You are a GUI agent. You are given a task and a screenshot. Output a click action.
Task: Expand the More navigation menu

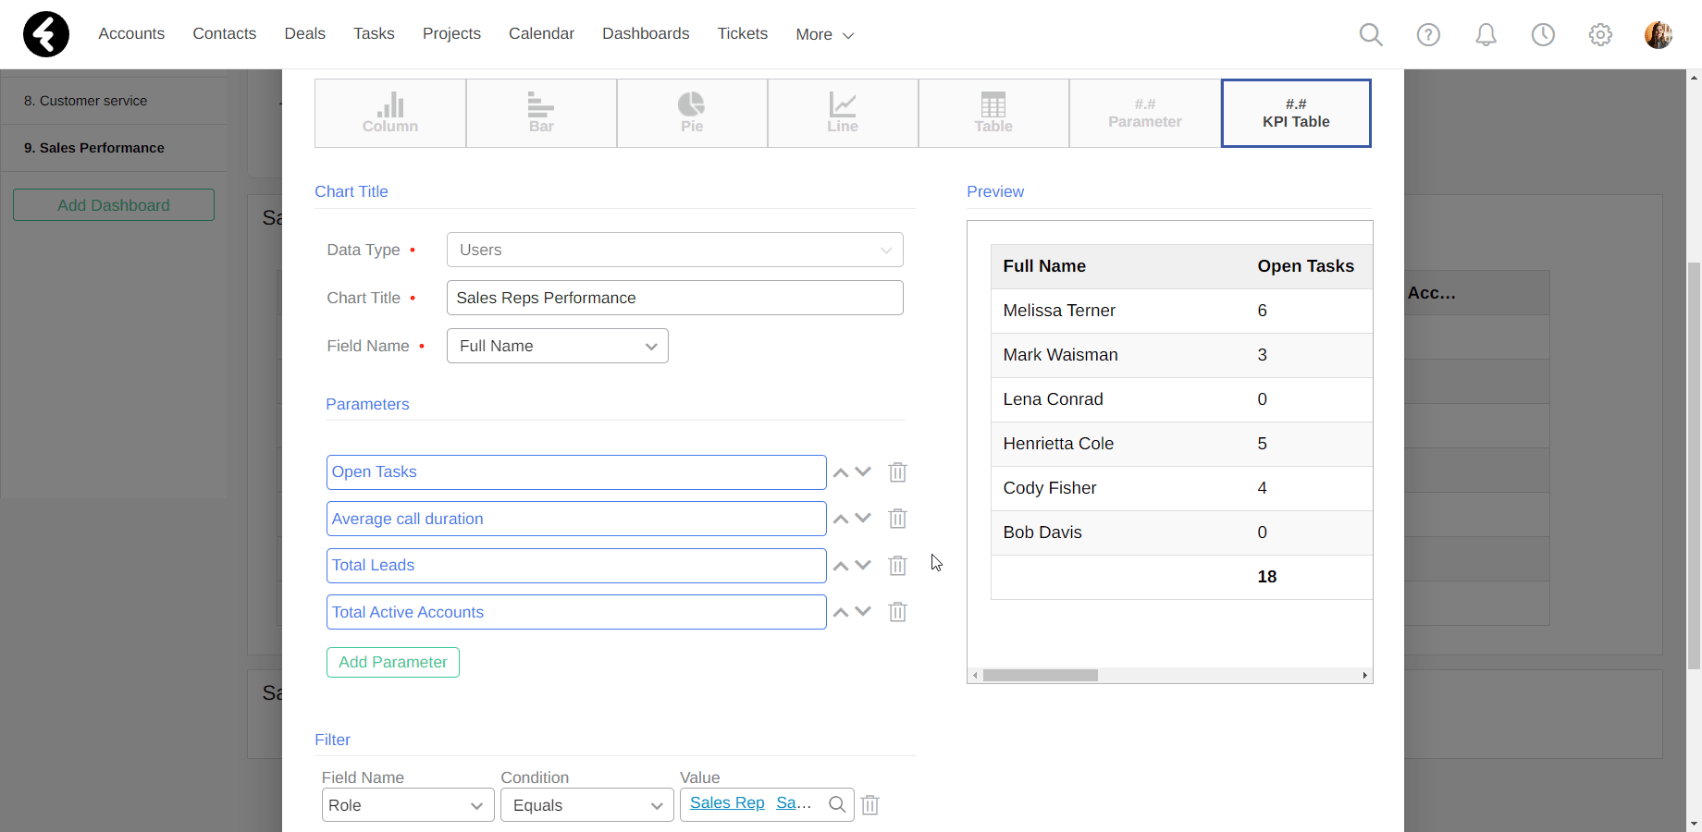[824, 34]
